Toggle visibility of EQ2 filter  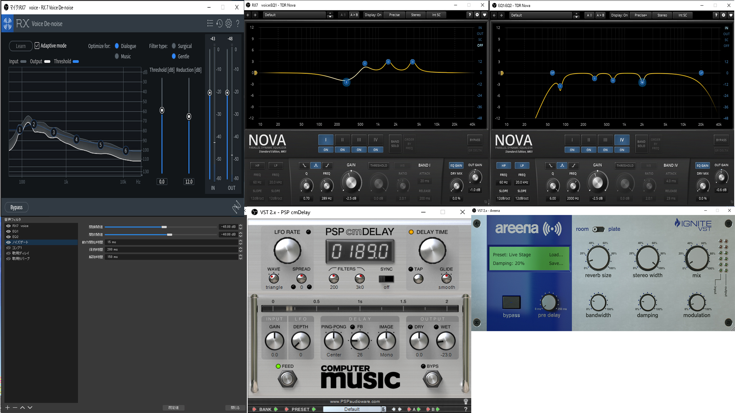point(8,237)
